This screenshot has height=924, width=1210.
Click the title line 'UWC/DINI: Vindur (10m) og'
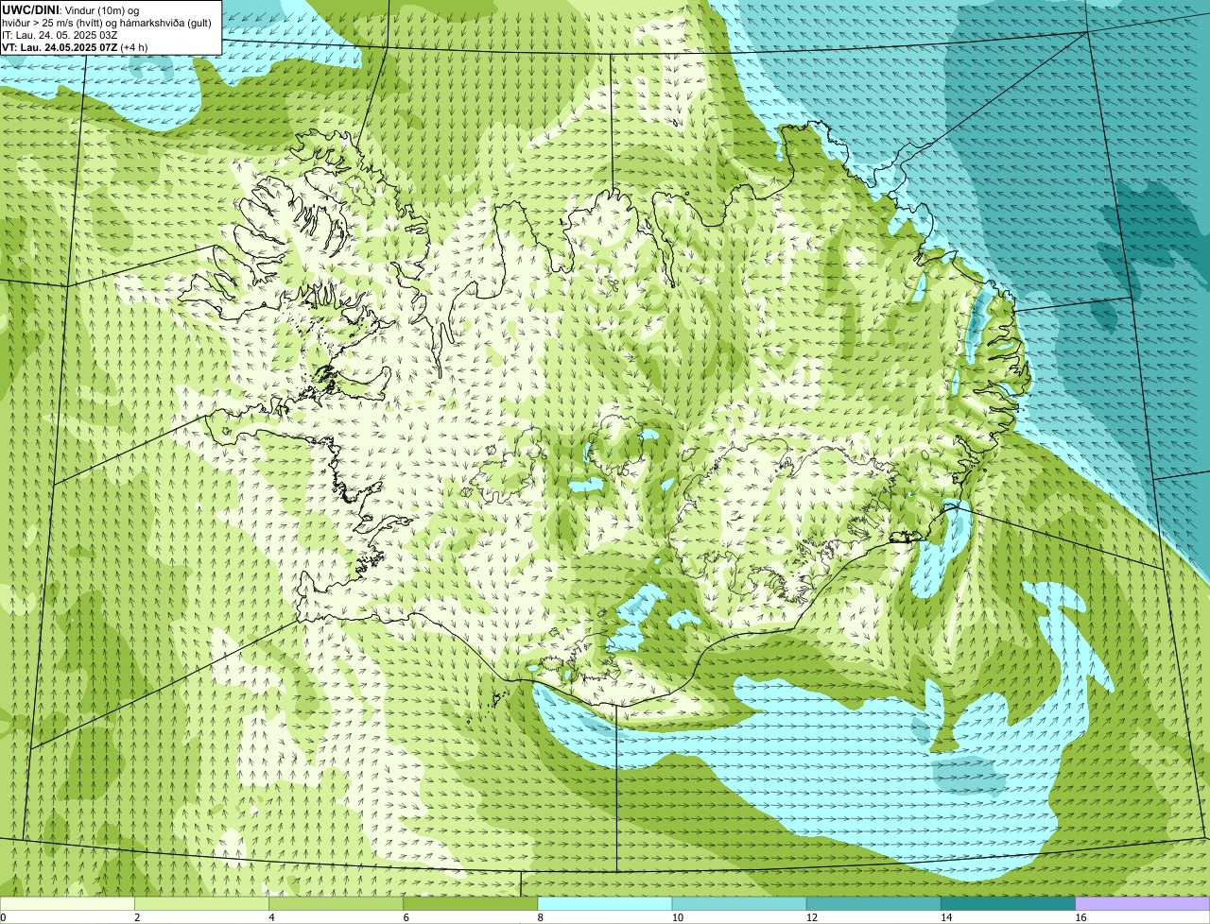pos(70,9)
